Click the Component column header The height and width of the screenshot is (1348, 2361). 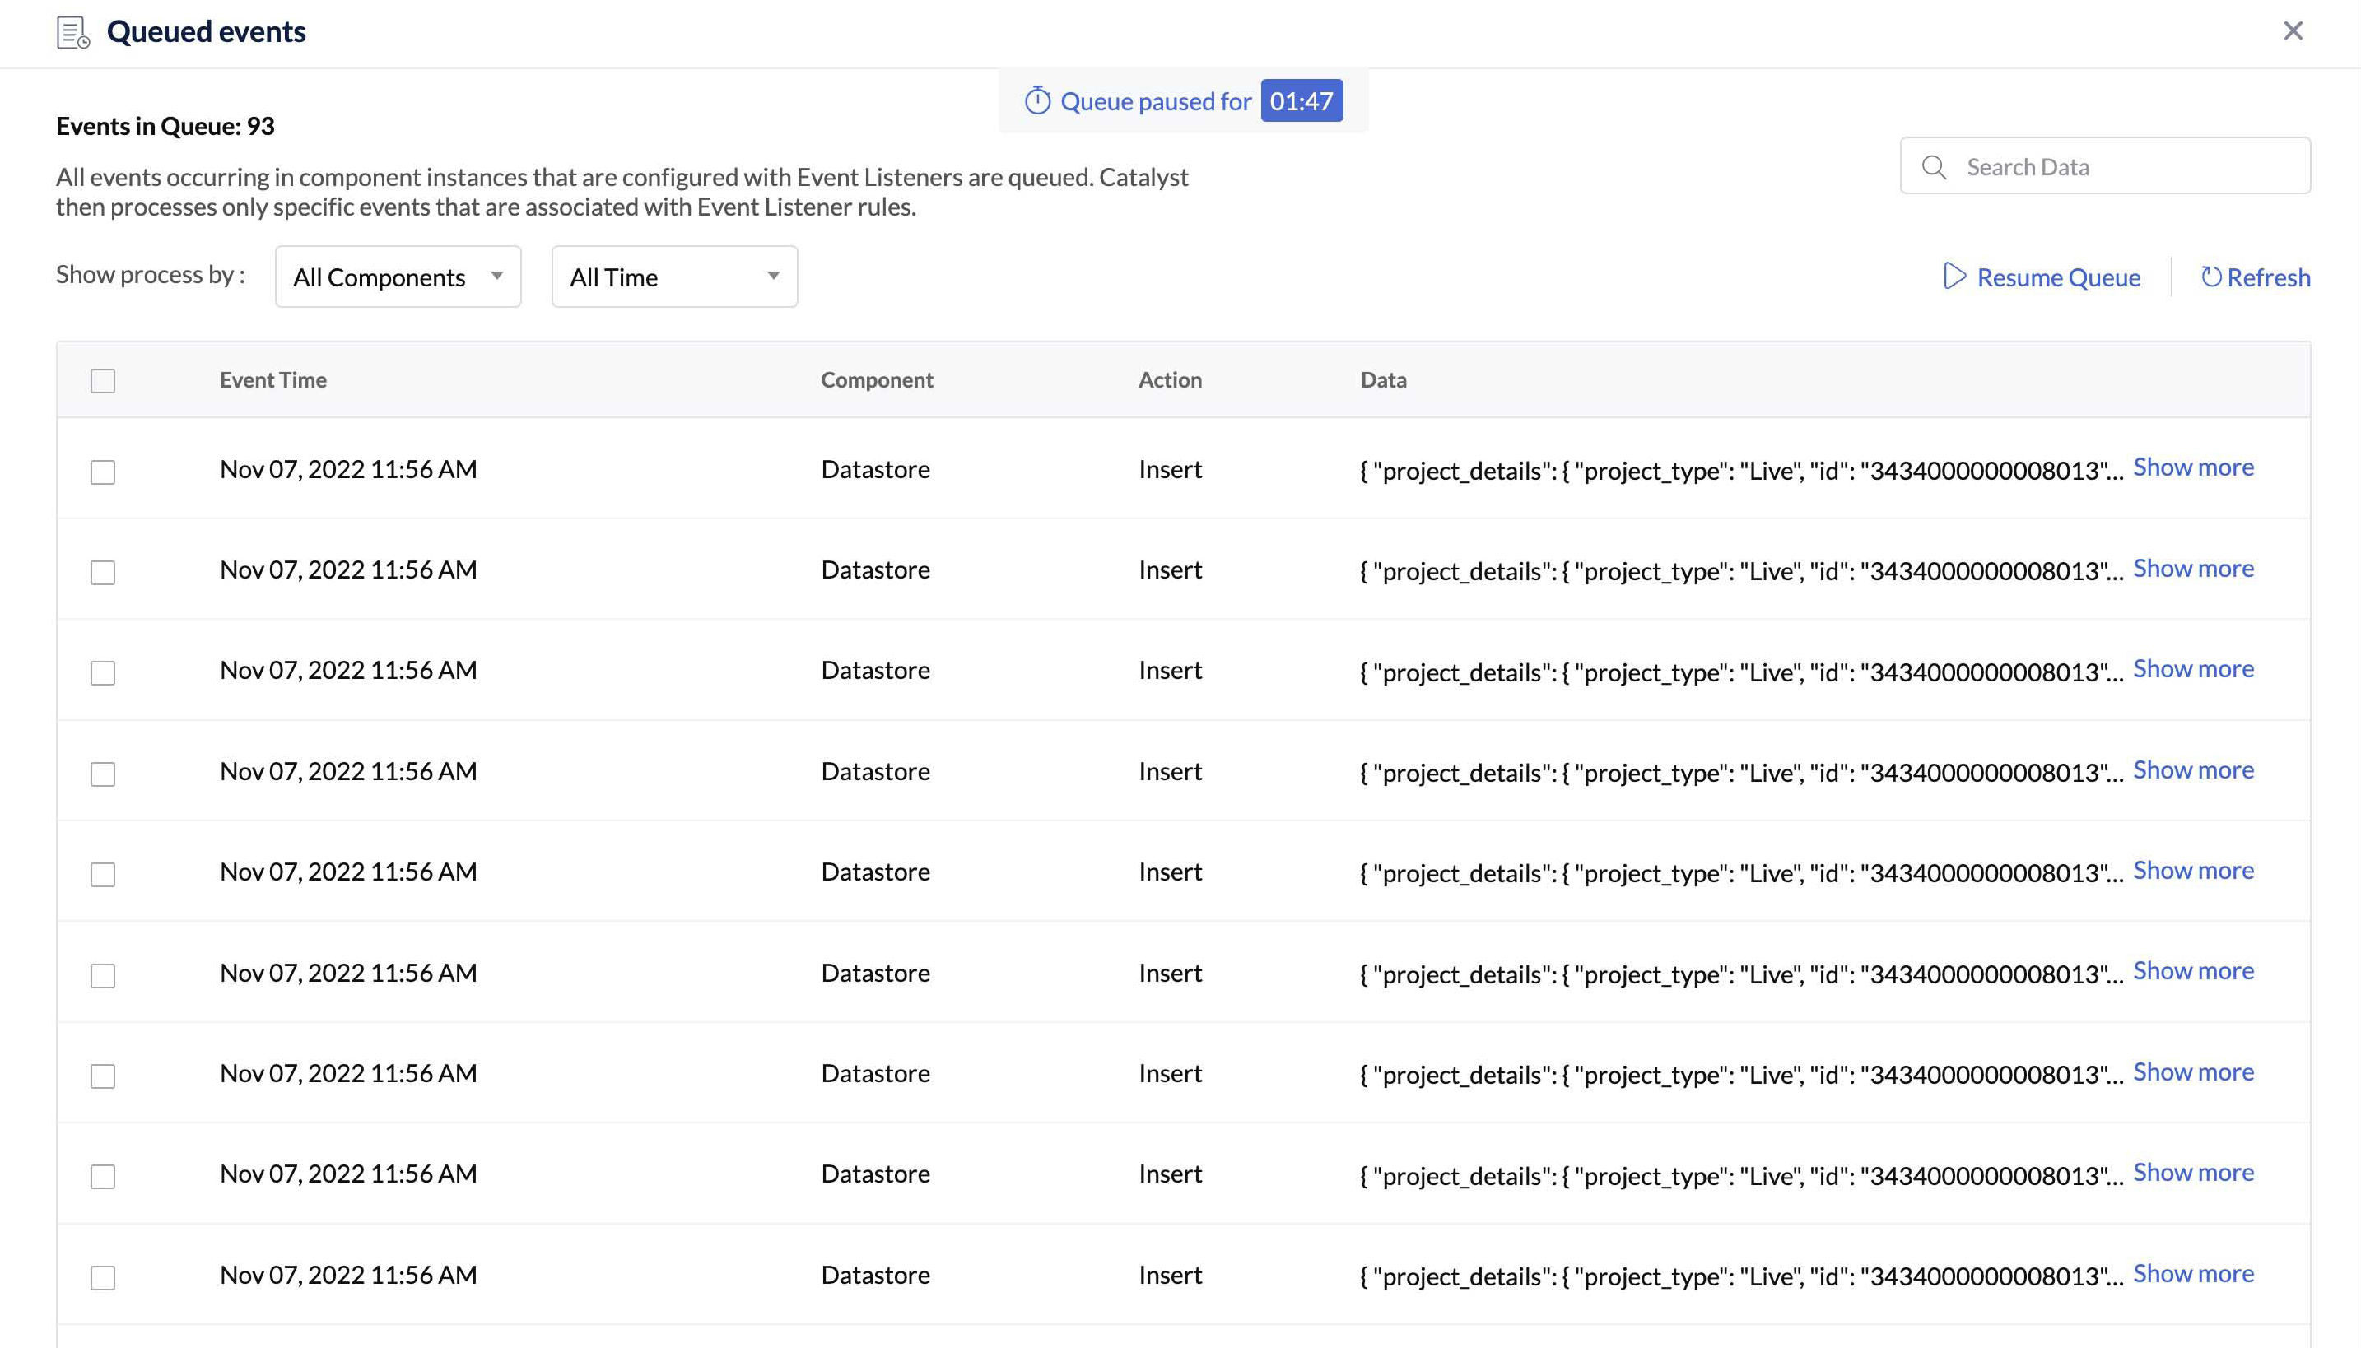click(x=876, y=379)
